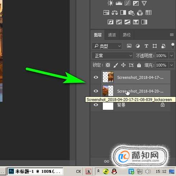Select the Screenshot_2018-04-17-... layer name
The height and width of the screenshot is (176, 176).
coord(140,78)
